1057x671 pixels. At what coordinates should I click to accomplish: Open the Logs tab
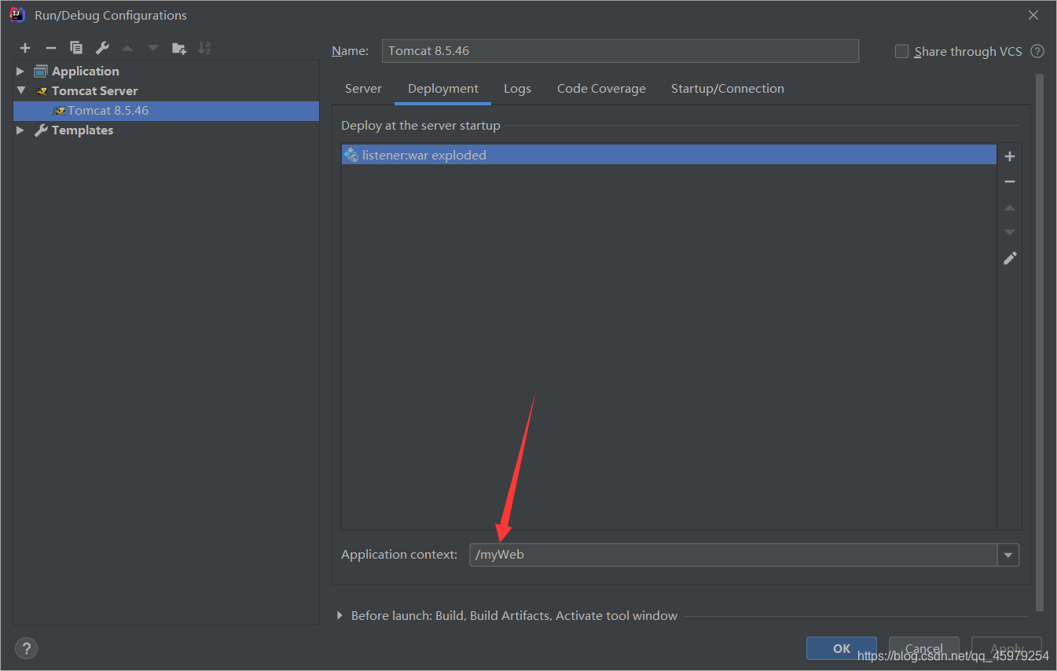pyautogui.click(x=517, y=89)
